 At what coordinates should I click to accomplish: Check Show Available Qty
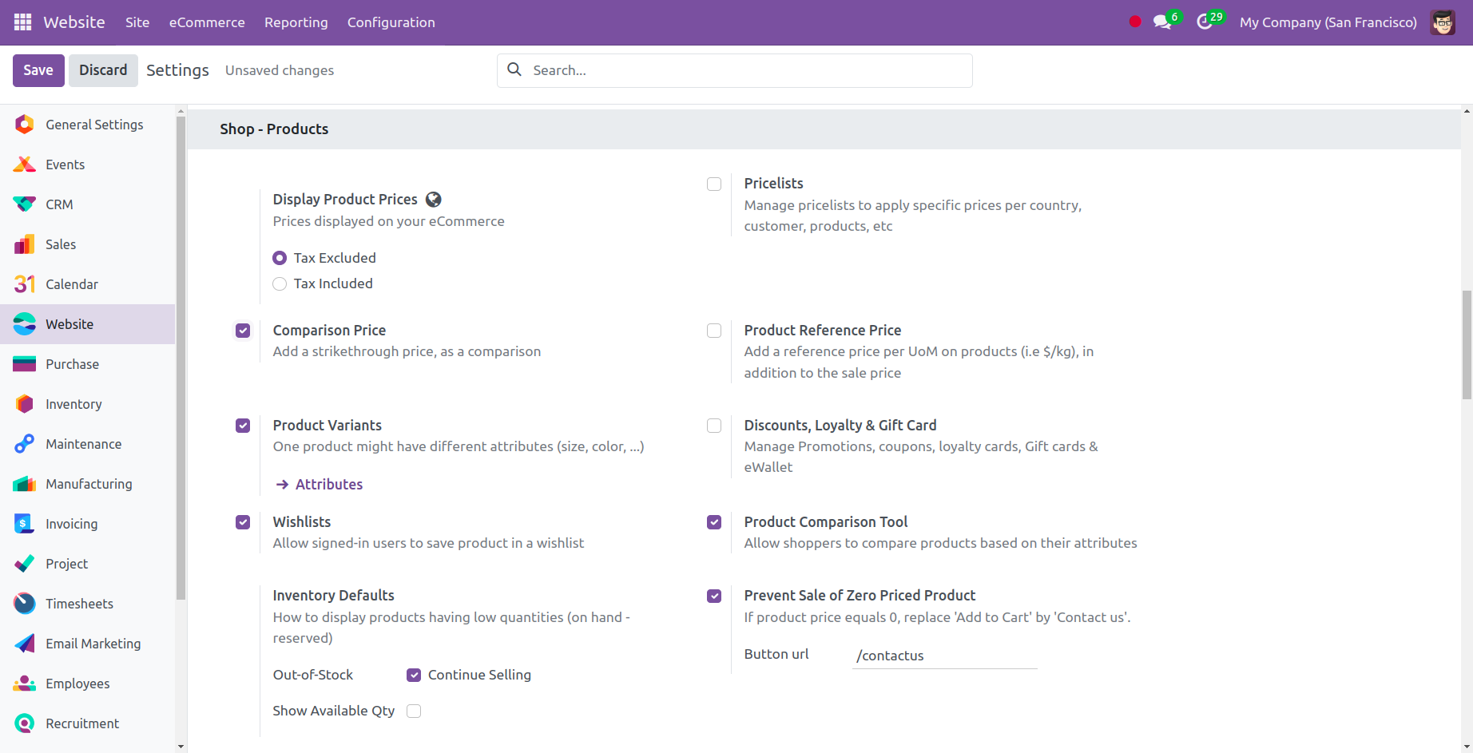(414, 711)
